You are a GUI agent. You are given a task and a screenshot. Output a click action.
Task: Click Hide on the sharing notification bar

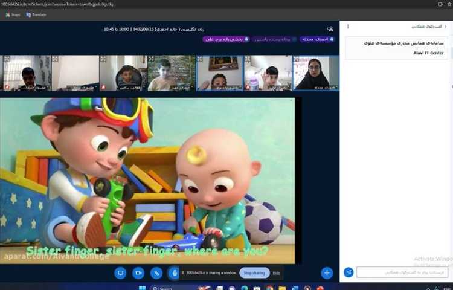coord(276,273)
